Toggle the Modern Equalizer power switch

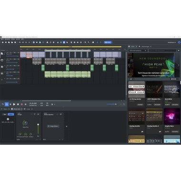point(61,114)
